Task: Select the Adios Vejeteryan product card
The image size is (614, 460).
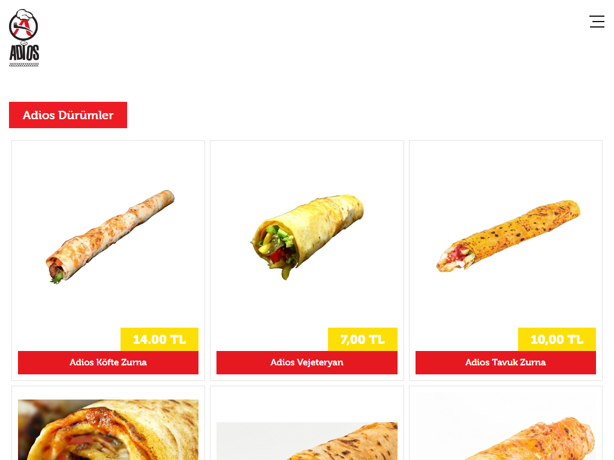Action: tap(307, 261)
